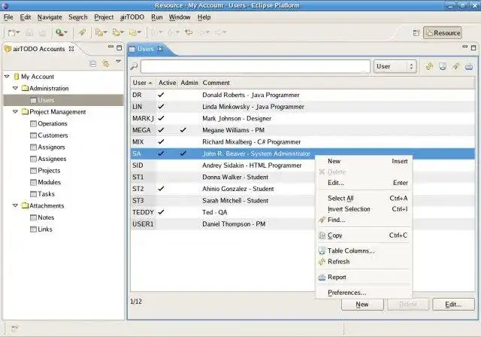The image size is (481, 337).
Task: Toggle Active checkmark for user MIX
Action: [161, 142]
